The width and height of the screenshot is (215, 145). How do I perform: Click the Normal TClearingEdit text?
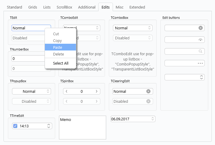(120, 92)
